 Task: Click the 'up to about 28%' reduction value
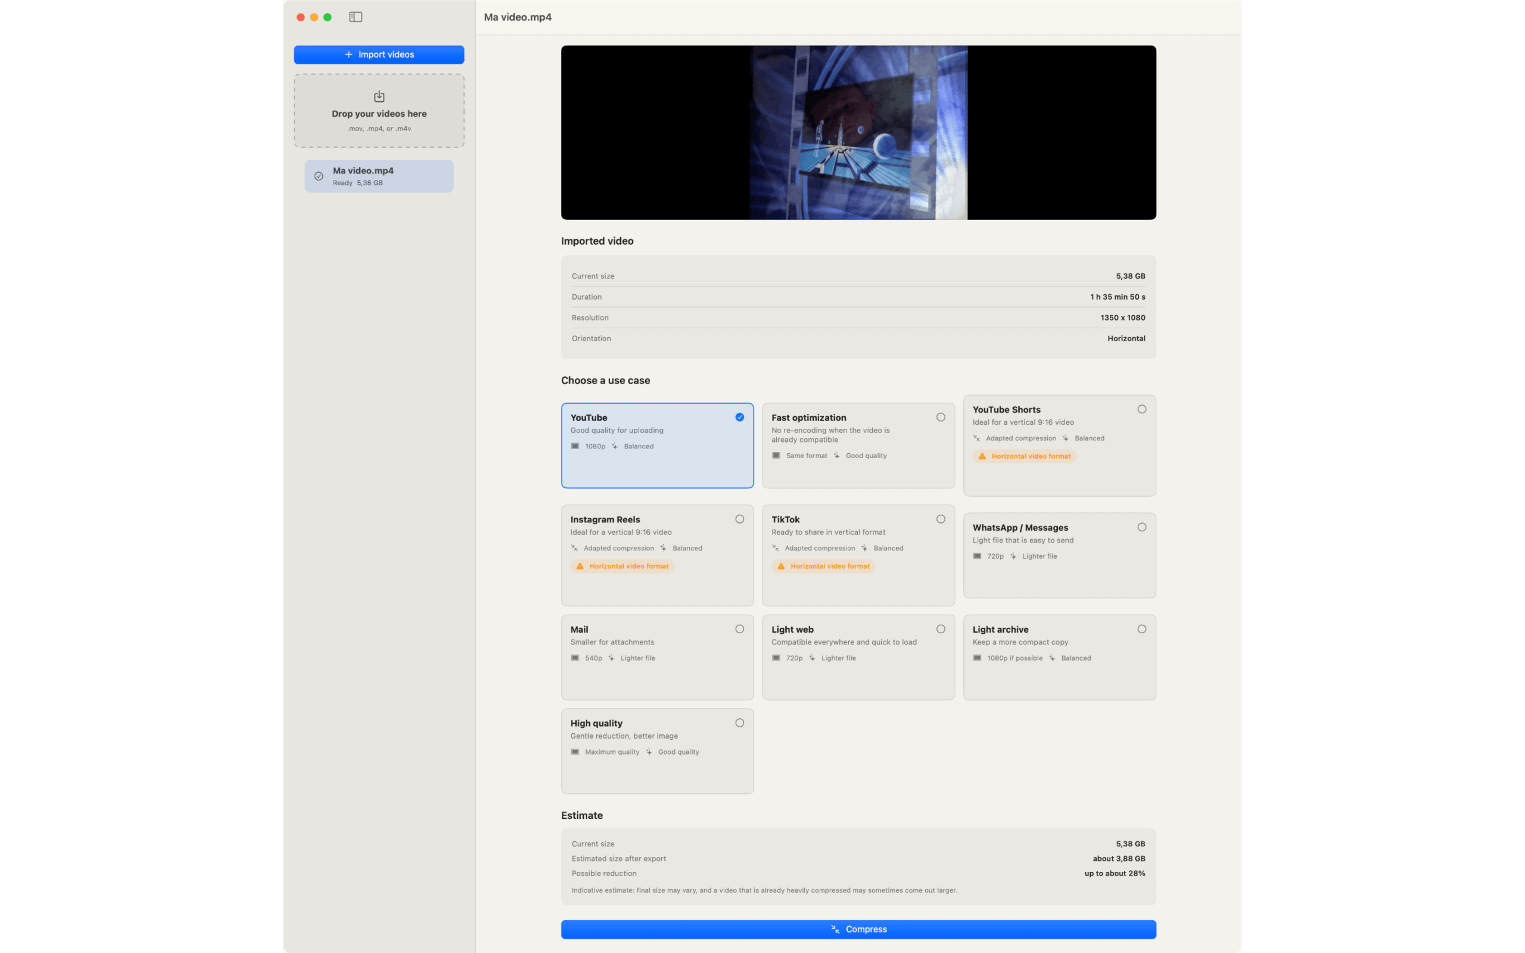click(x=1115, y=874)
